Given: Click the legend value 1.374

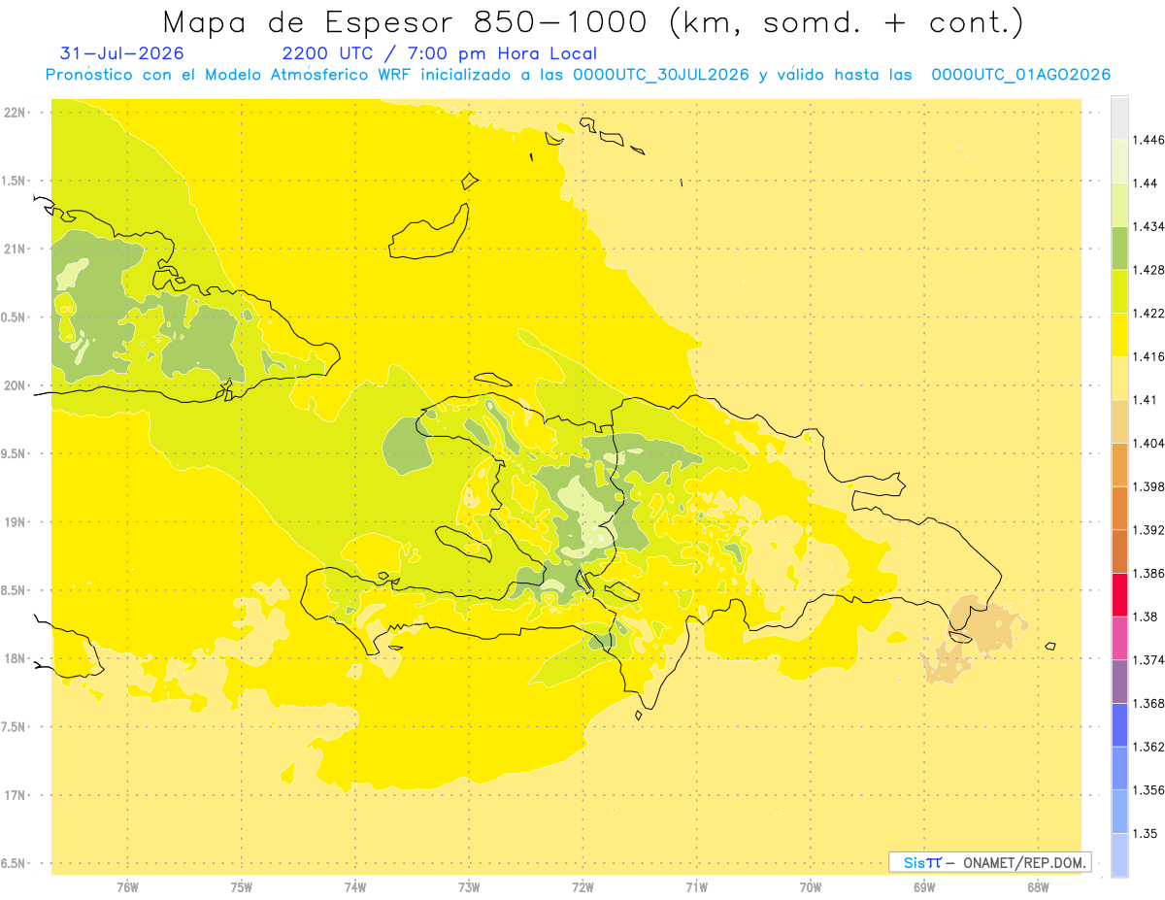Looking at the screenshot, I should click(1148, 660).
